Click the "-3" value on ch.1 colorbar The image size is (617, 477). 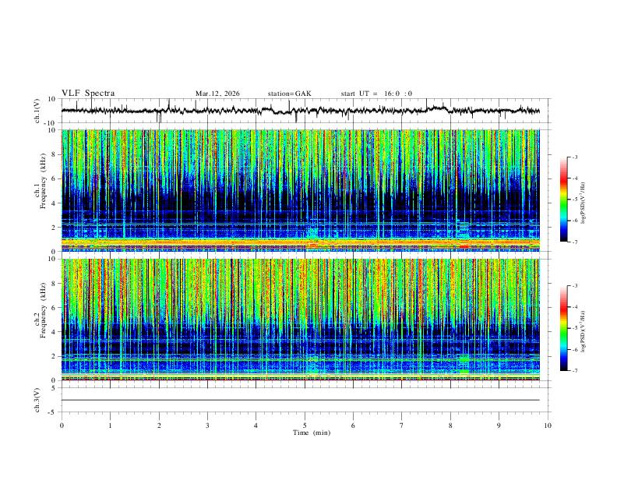click(575, 157)
